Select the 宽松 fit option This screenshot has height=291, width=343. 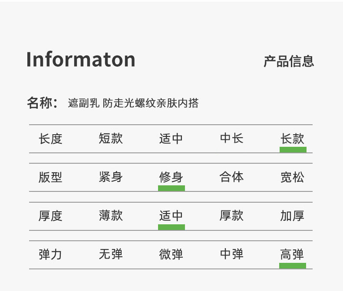pyautogui.click(x=292, y=177)
